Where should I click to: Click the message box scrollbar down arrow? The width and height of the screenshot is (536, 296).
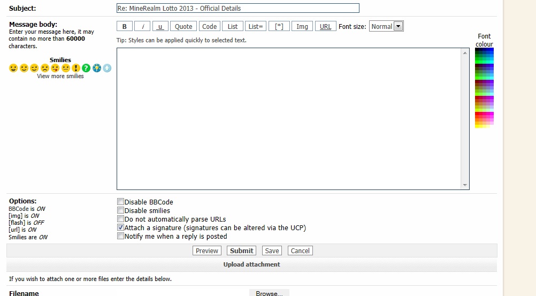click(x=465, y=185)
